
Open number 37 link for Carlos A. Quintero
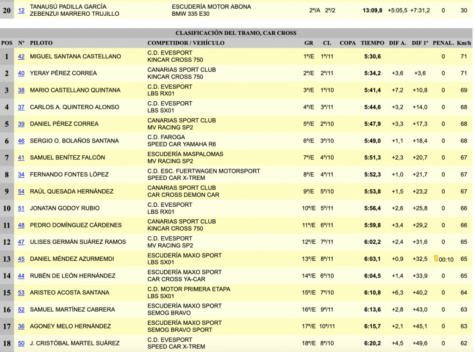click(21, 107)
